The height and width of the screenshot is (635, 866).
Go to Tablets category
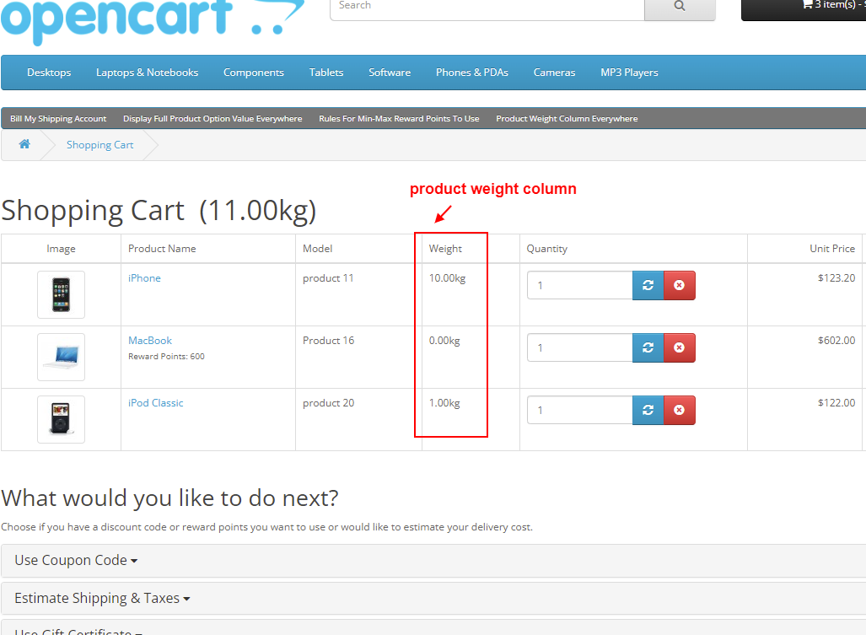(x=326, y=73)
